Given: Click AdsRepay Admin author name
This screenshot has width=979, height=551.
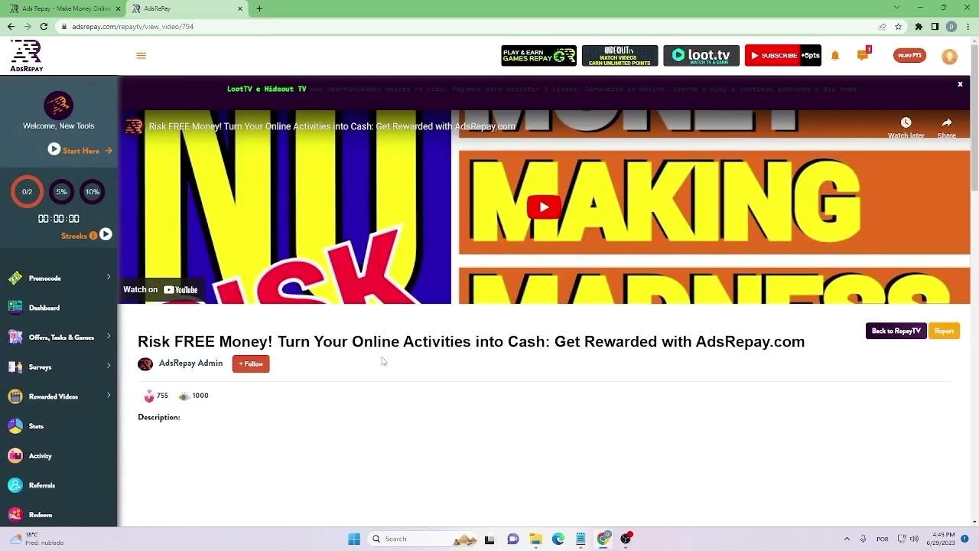Looking at the screenshot, I should (x=190, y=363).
